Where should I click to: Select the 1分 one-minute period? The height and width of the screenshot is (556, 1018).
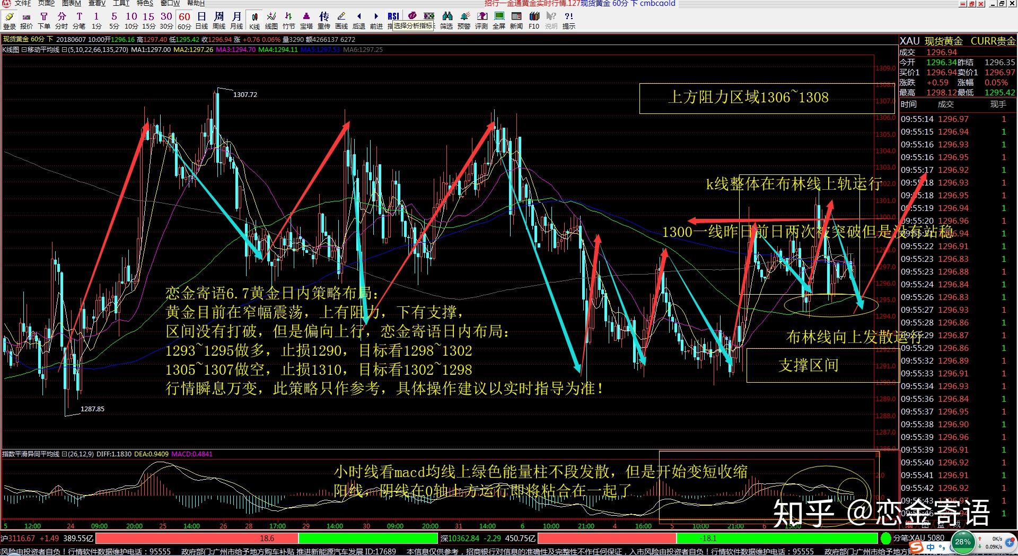tap(96, 21)
